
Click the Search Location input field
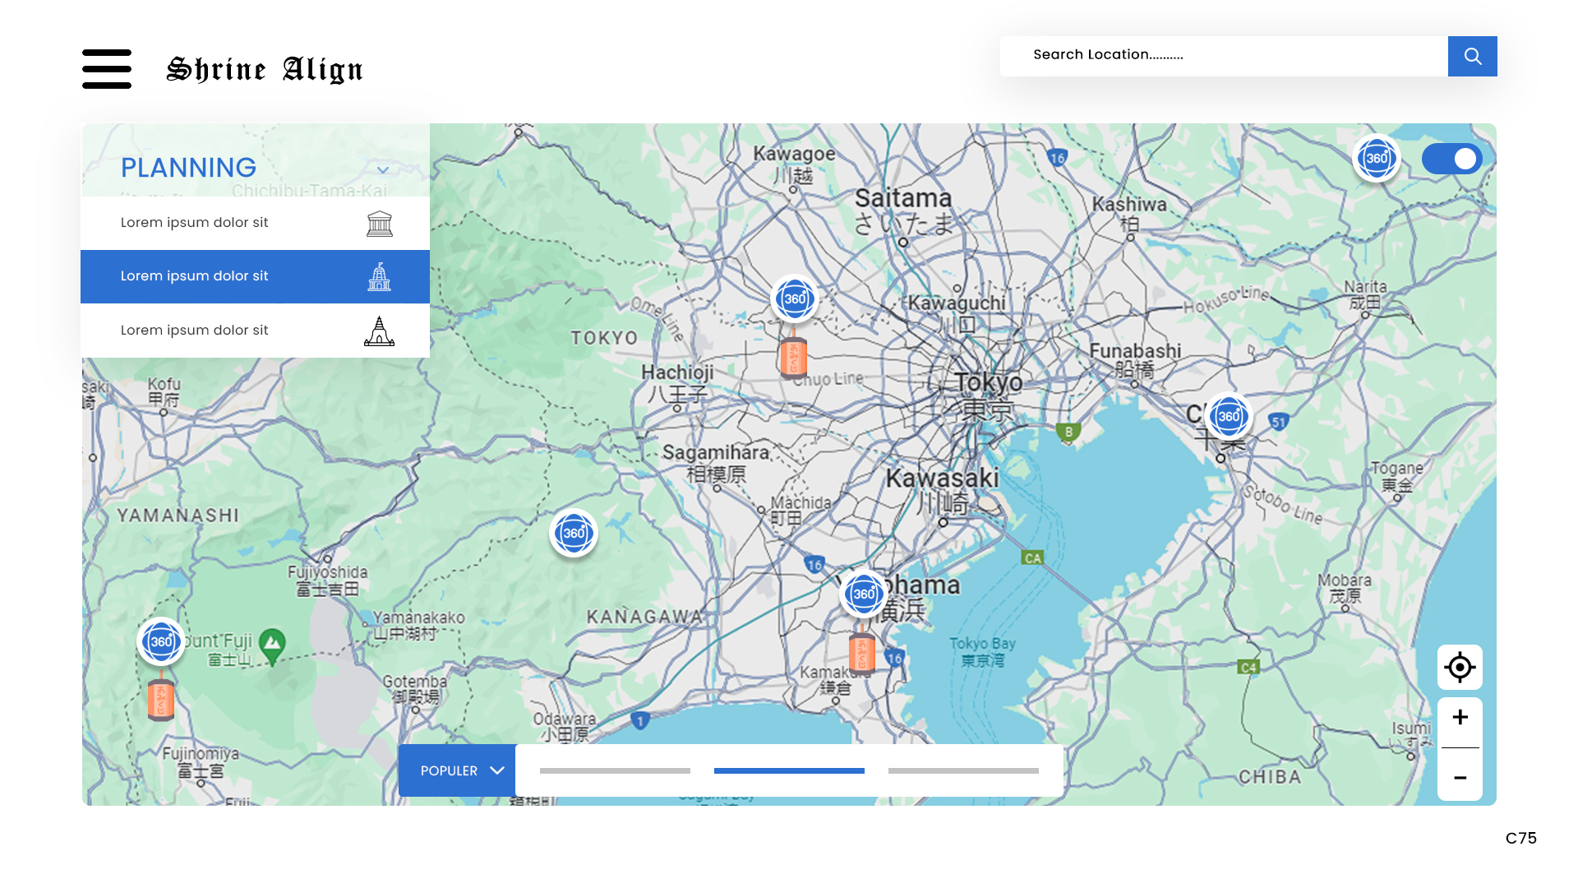[1223, 55]
